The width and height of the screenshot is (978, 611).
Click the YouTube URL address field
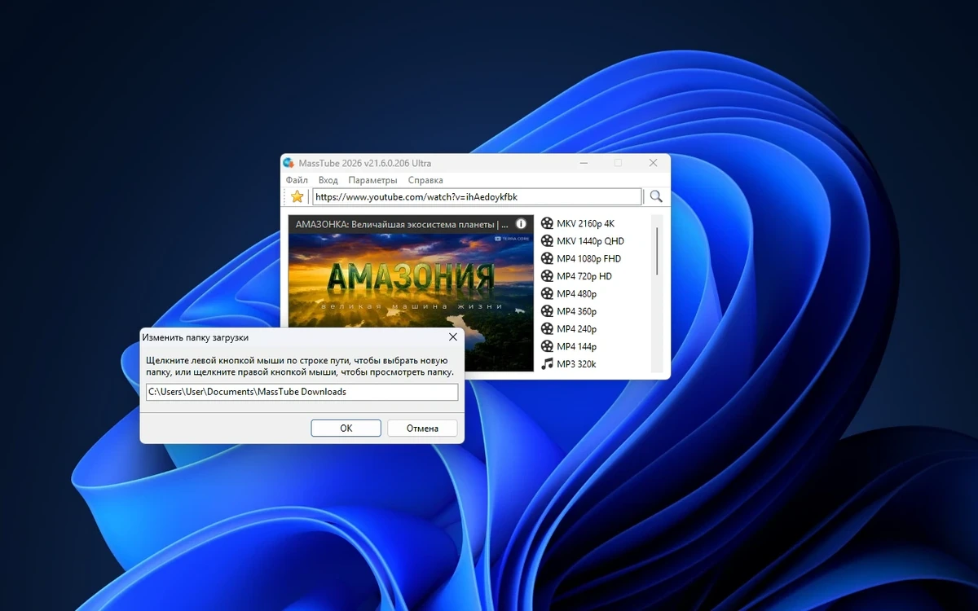point(478,197)
